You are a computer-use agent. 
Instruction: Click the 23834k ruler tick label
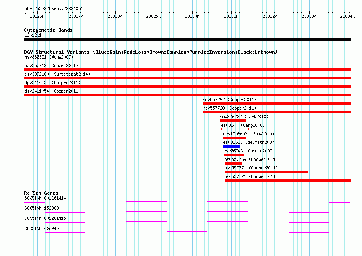[347, 16]
